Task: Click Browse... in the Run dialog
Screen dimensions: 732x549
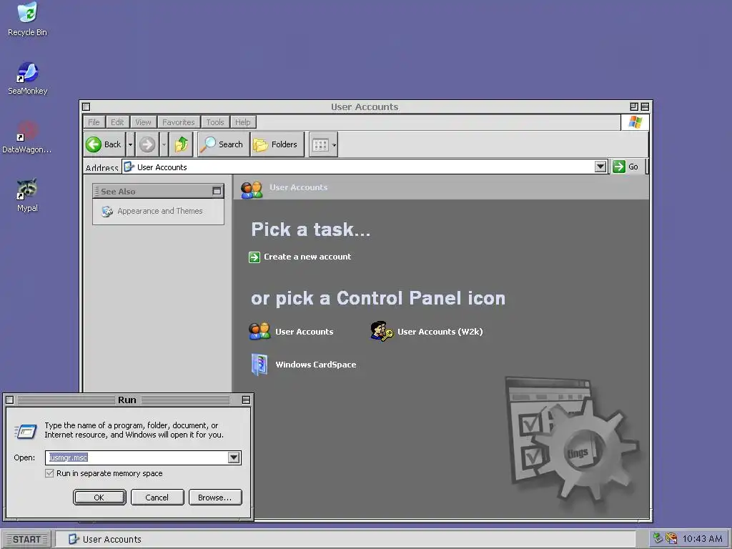Action: tap(215, 498)
